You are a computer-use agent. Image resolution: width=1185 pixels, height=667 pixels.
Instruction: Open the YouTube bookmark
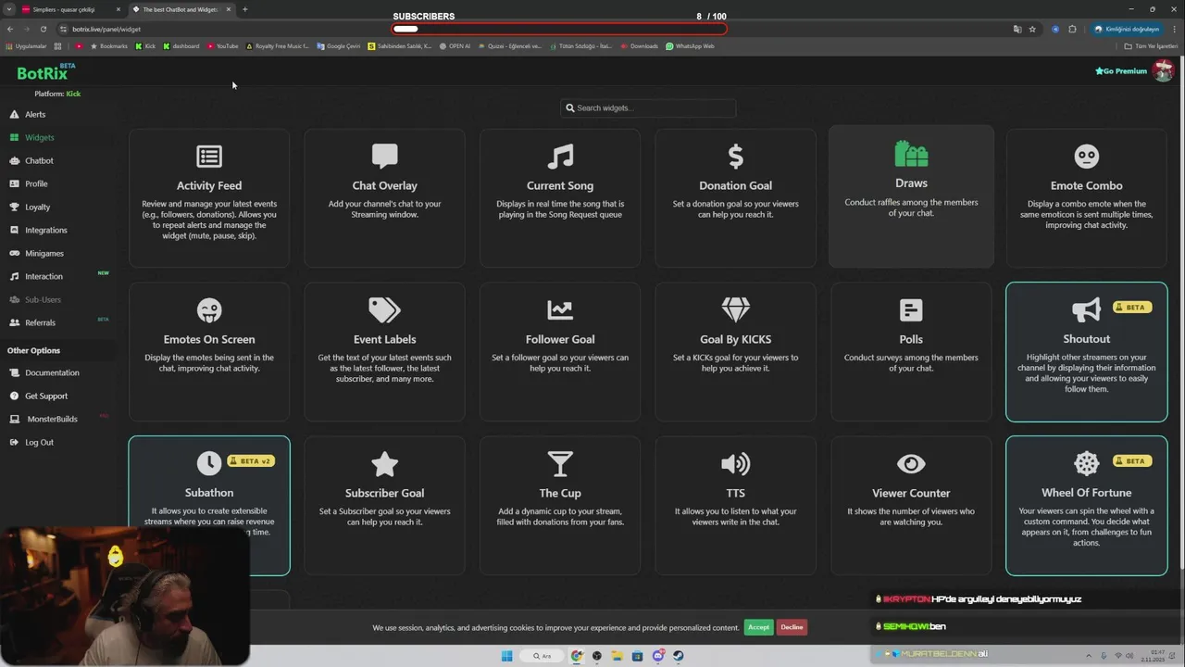[x=223, y=46]
